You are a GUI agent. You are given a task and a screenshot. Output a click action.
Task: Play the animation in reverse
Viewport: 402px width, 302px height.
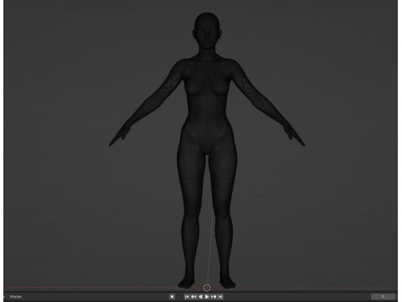coord(200,297)
